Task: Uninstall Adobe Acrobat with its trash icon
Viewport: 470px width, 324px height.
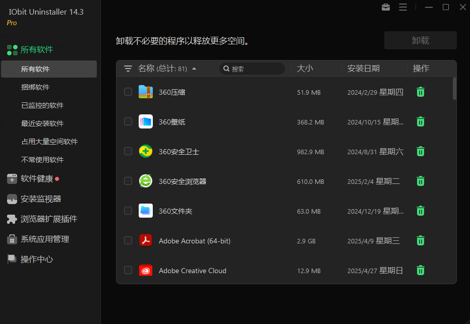Action: (421, 240)
